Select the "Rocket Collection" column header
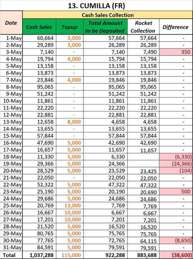The image size is (193, 259). click(x=143, y=27)
